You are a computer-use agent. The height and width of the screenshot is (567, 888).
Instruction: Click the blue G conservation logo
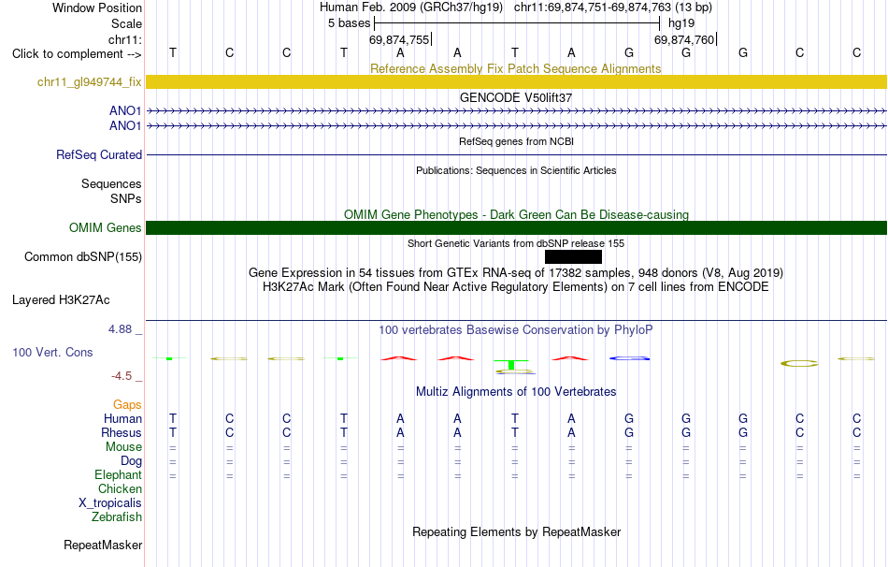(629, 357)
